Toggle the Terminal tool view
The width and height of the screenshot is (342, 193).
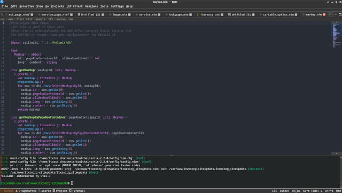point(77,191)
